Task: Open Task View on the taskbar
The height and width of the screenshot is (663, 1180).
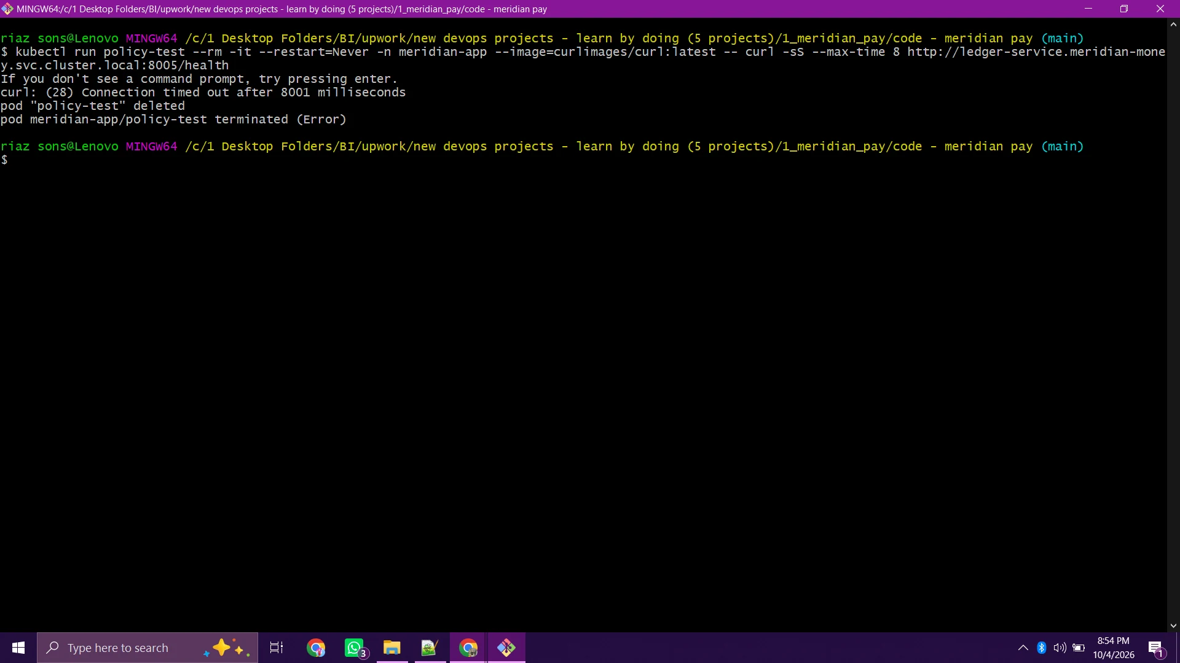Action: pos(277,648)
